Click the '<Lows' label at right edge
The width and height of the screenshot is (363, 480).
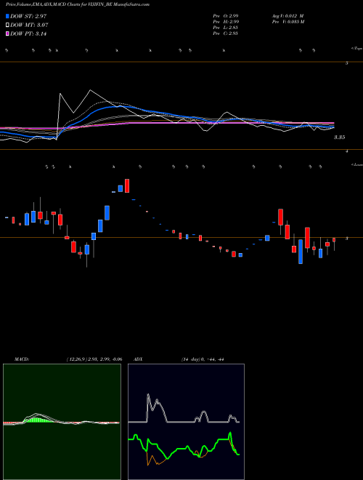tap(356, 164)
